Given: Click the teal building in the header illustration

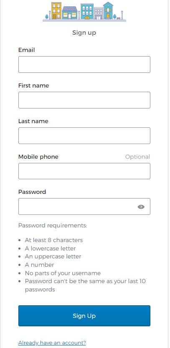Looking at the screenshot, I should coord(87,11).
